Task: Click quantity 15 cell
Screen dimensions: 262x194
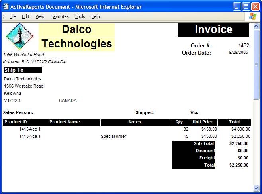Action: pos(186,136)
